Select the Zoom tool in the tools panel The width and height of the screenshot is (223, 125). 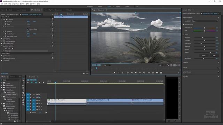click(x=23, y=105)
